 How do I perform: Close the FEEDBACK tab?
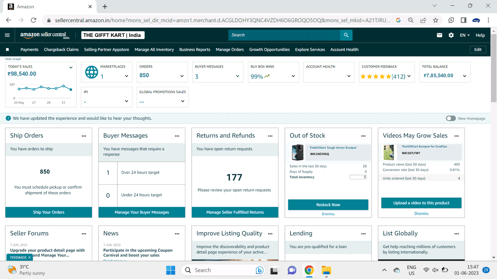(30, 257)
